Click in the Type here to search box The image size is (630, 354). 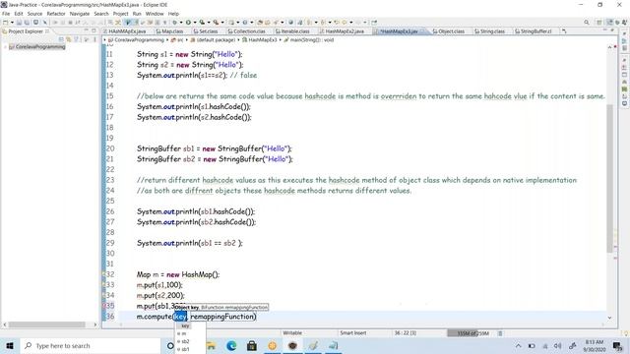91,345
